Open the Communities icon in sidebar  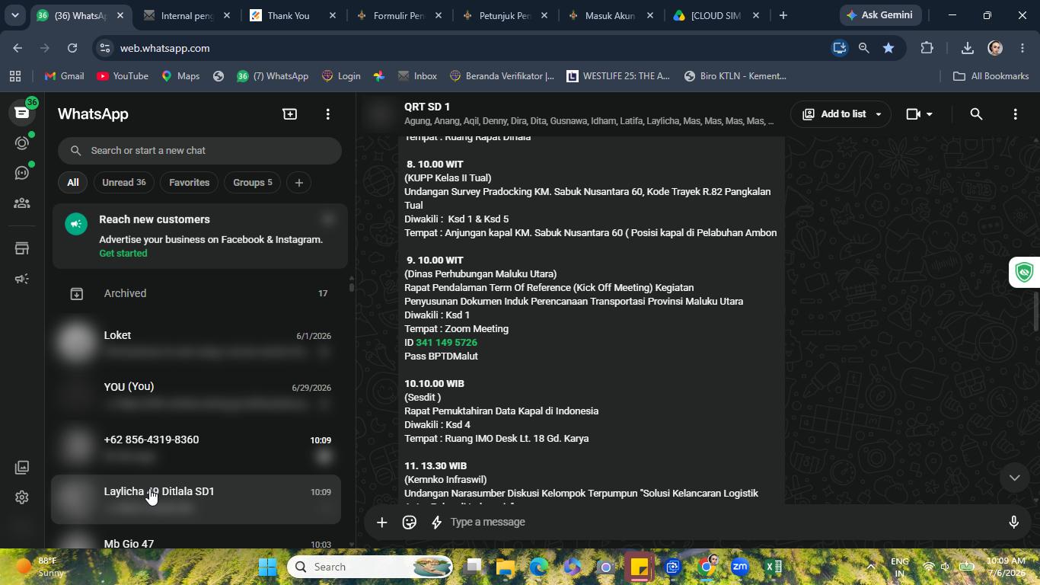[22, 203]
